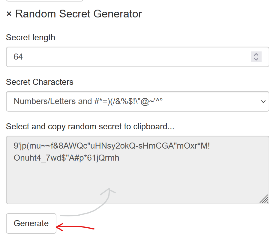Screen dimensions: 276x240
Task: Click the lower spinner arrow on Secret length
Action: [256, 59]
